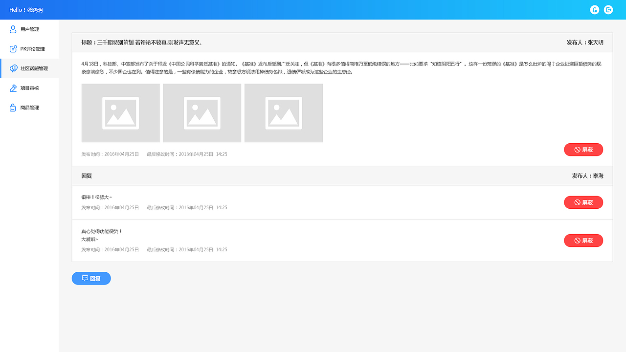Screen dimensions: 626x352
Task: Open the 用户管理 menu item
Action: tap(29, 29)
